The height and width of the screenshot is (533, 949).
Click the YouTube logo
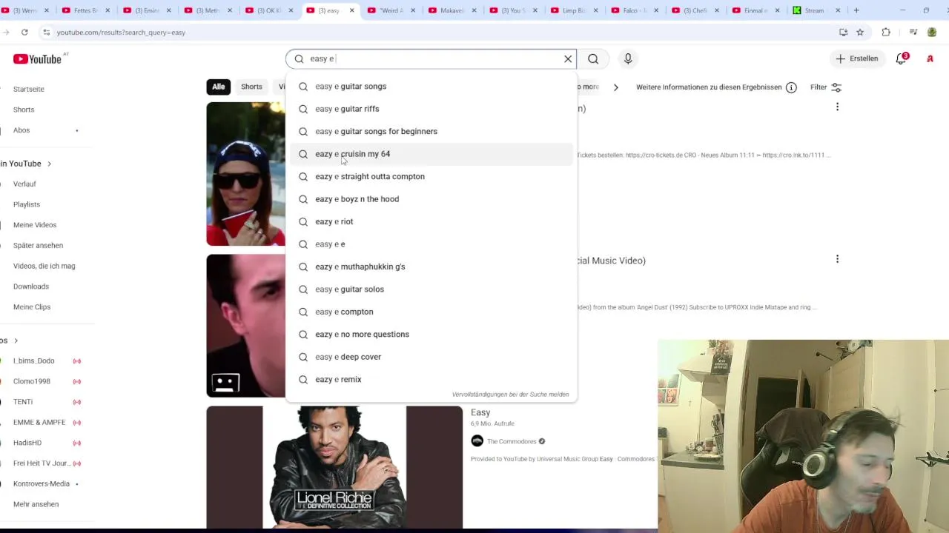(37, 58)
